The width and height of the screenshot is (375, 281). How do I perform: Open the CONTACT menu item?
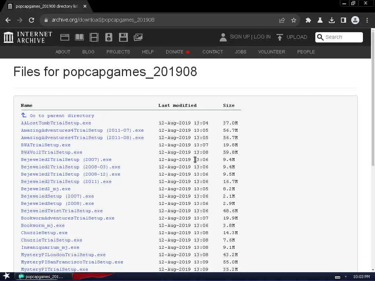(x=213, y=52)
